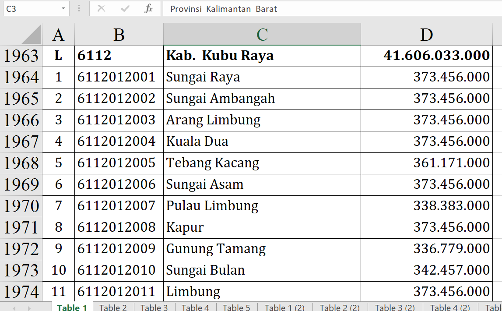
Task: Open the Table 4 (2) sheet tab
Action: [450, 307]
